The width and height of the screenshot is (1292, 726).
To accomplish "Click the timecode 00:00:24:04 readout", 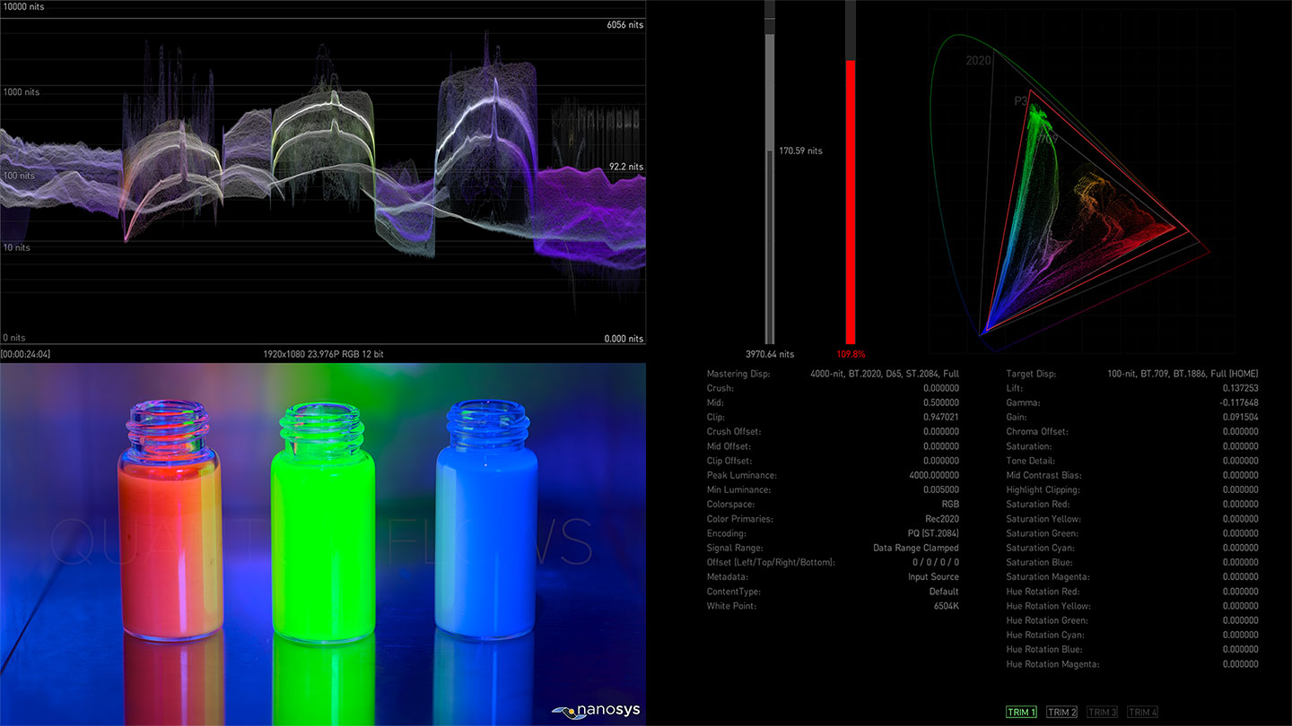I will 25,354.
